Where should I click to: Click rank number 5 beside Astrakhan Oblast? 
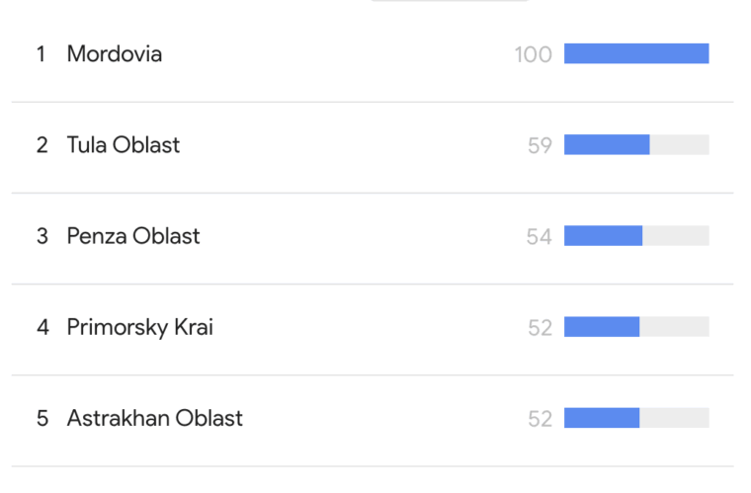coord(42,418)
